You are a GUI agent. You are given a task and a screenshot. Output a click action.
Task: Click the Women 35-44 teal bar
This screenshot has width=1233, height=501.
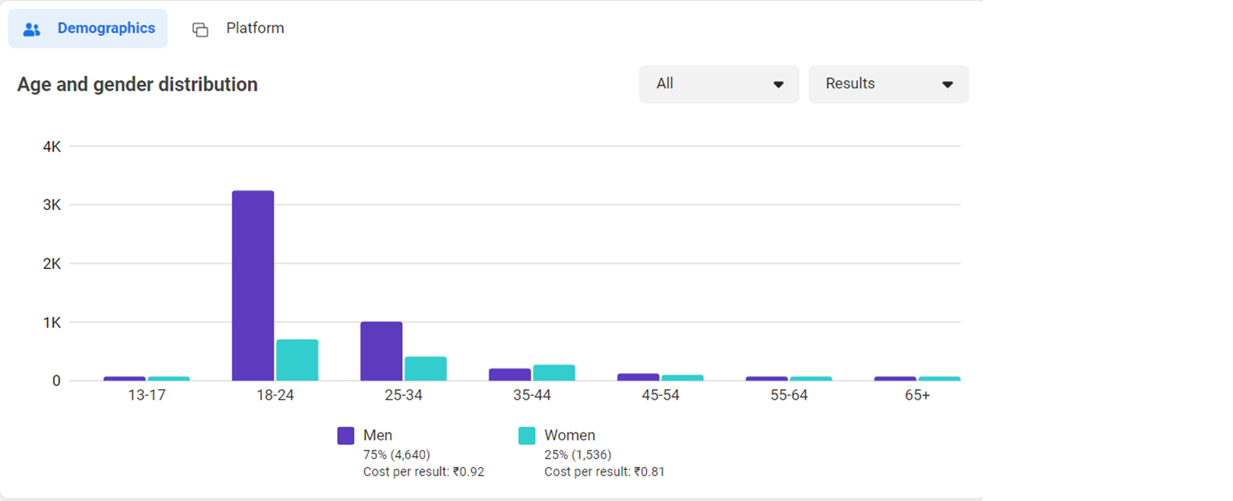pos(554,373)
